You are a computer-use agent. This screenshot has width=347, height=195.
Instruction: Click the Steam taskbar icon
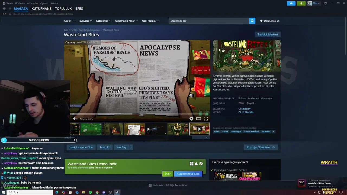[x=117, y=192]
